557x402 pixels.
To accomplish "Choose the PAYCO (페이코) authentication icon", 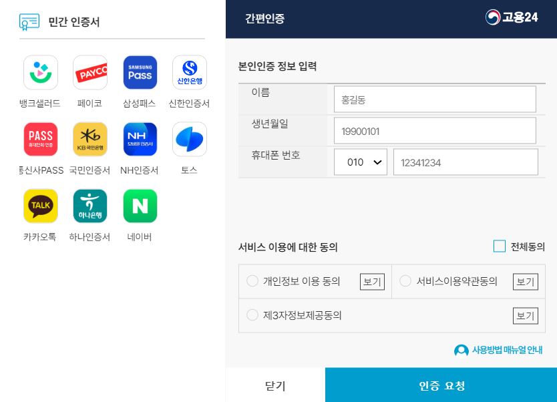I will (90, 72).
